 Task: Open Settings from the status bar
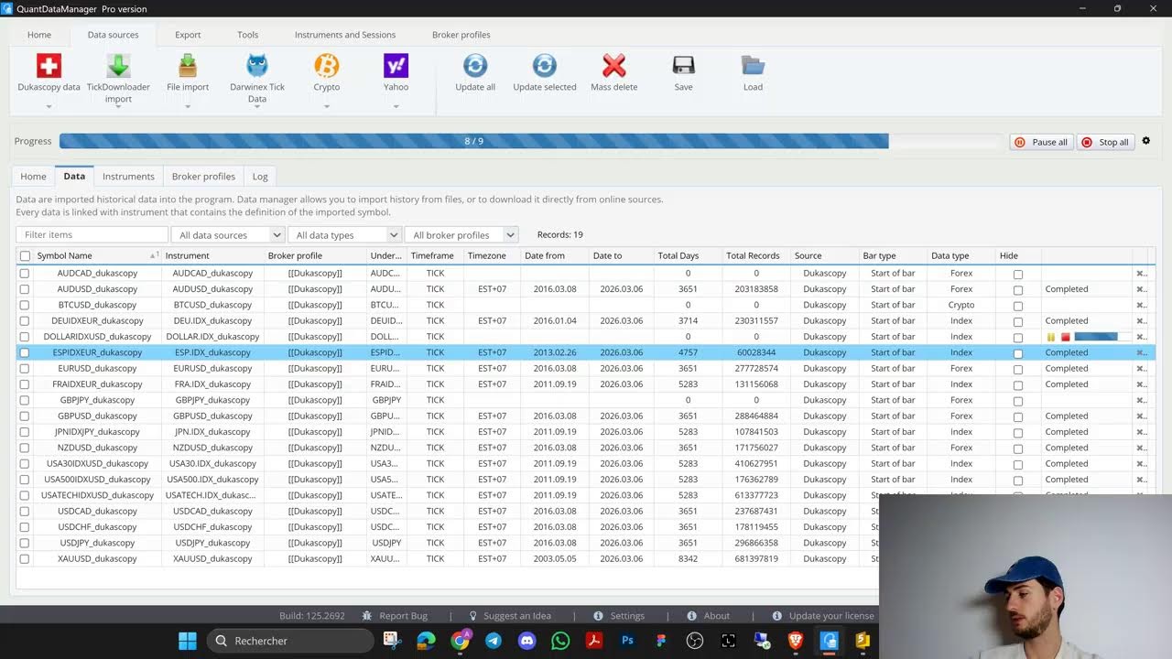620,616
